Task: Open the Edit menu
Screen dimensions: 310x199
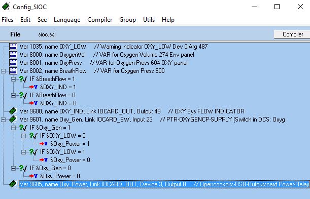Action: (25, 20)
